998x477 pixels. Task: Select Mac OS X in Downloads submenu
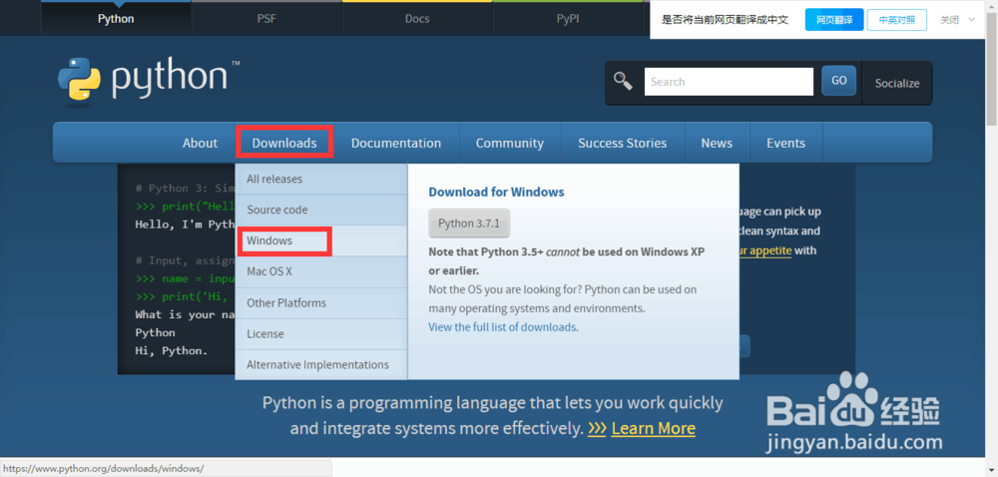click(x=321, y=271)
